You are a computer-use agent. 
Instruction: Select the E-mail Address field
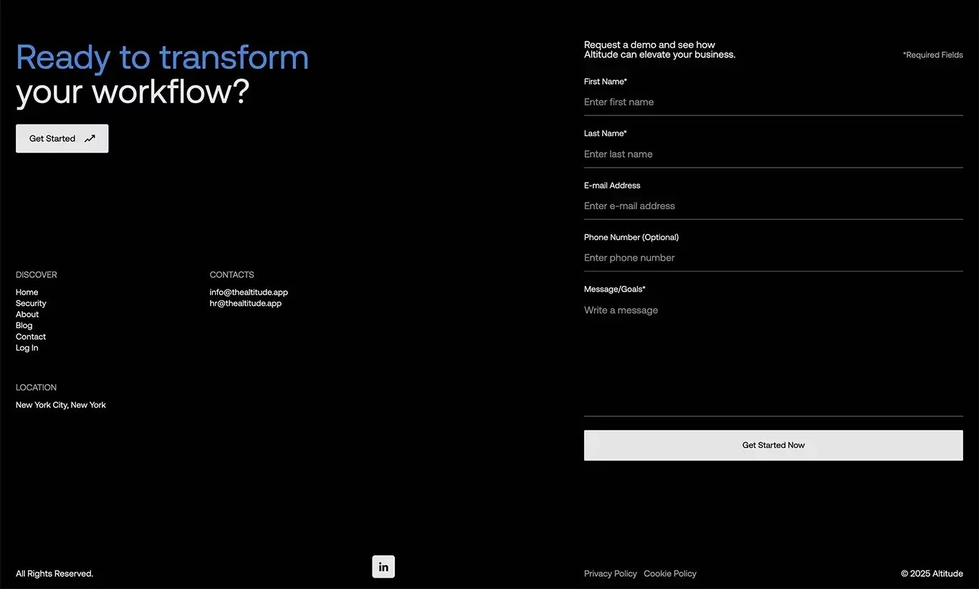pyautogui.click(x=773, y=206)
